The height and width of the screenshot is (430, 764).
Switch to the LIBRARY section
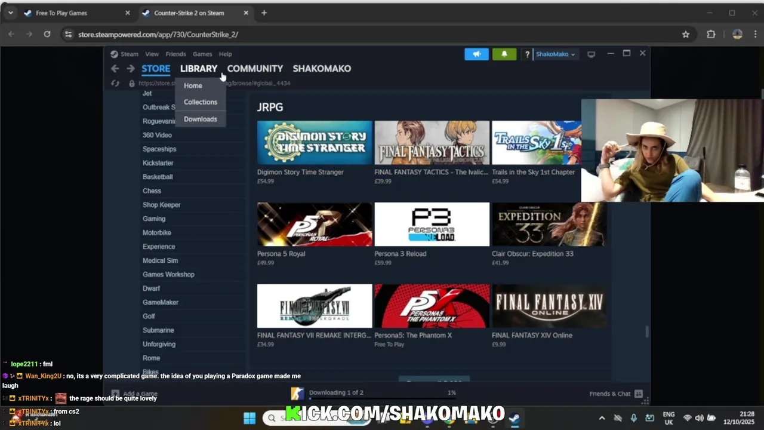(x=199, y=69)
